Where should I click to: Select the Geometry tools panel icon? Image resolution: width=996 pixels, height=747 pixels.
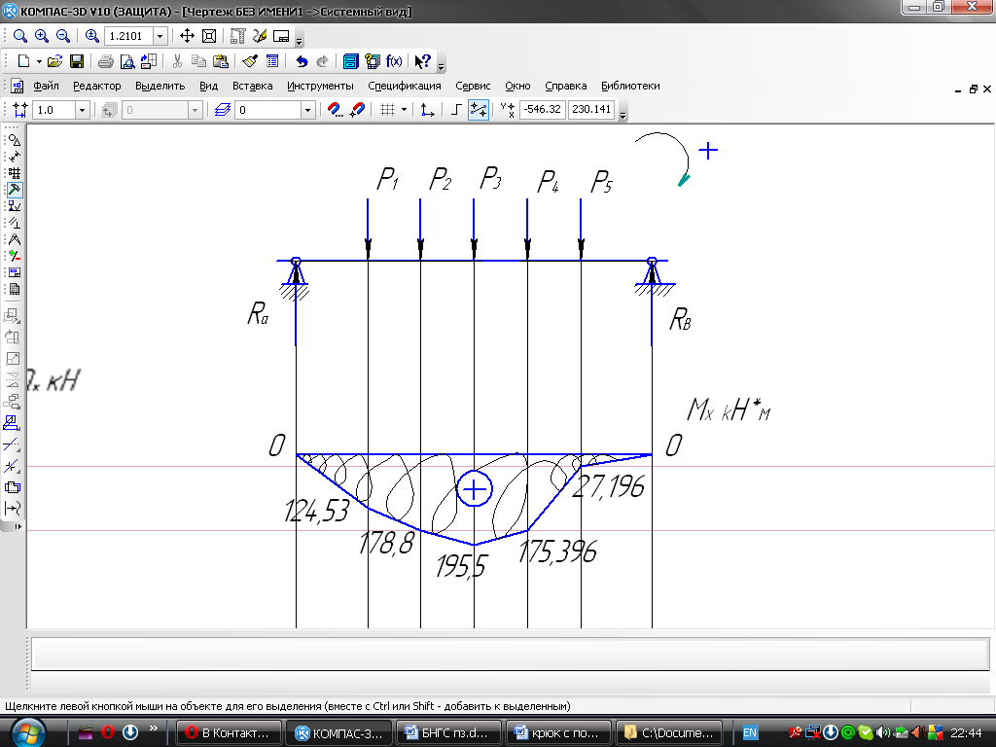point(14,139)
